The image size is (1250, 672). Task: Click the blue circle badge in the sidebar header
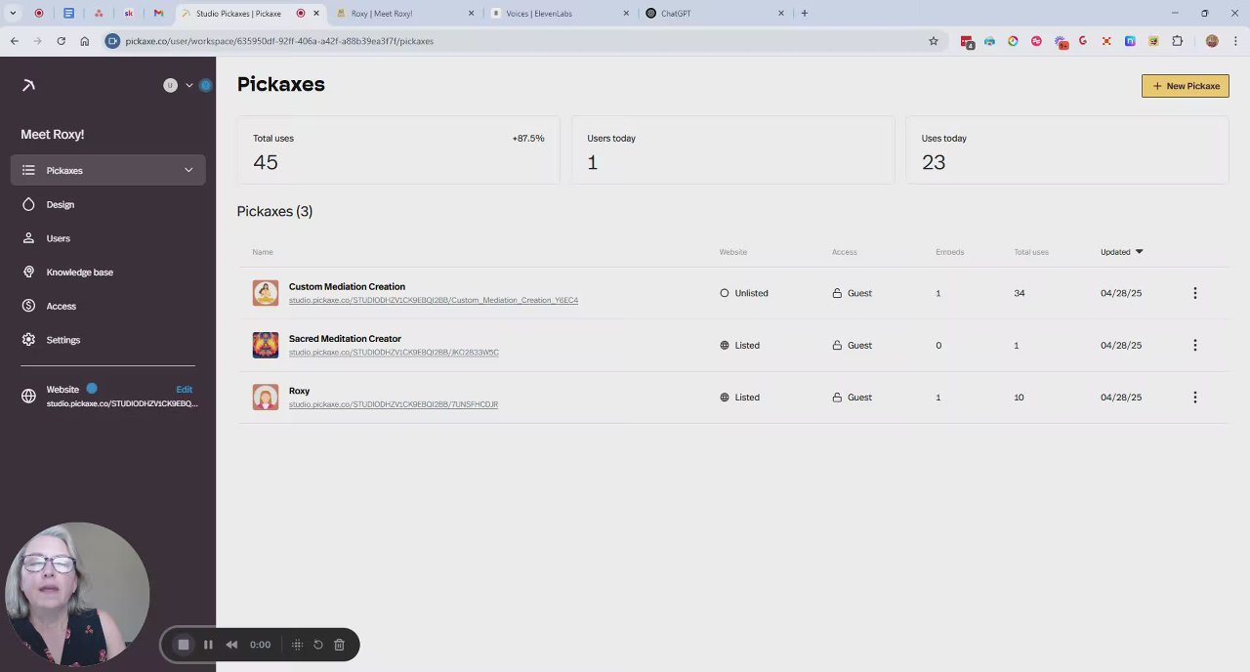coord(205,85)
